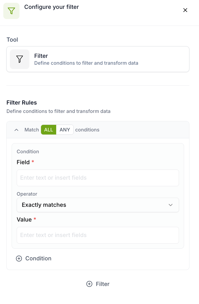This screenshot has width=199, height=304.
Task: Click the Tool card description text
Action: (86, 63)
